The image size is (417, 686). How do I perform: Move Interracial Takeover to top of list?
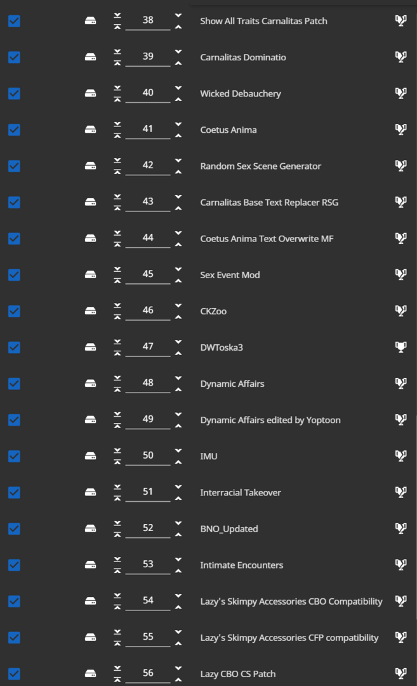point(117,499)
